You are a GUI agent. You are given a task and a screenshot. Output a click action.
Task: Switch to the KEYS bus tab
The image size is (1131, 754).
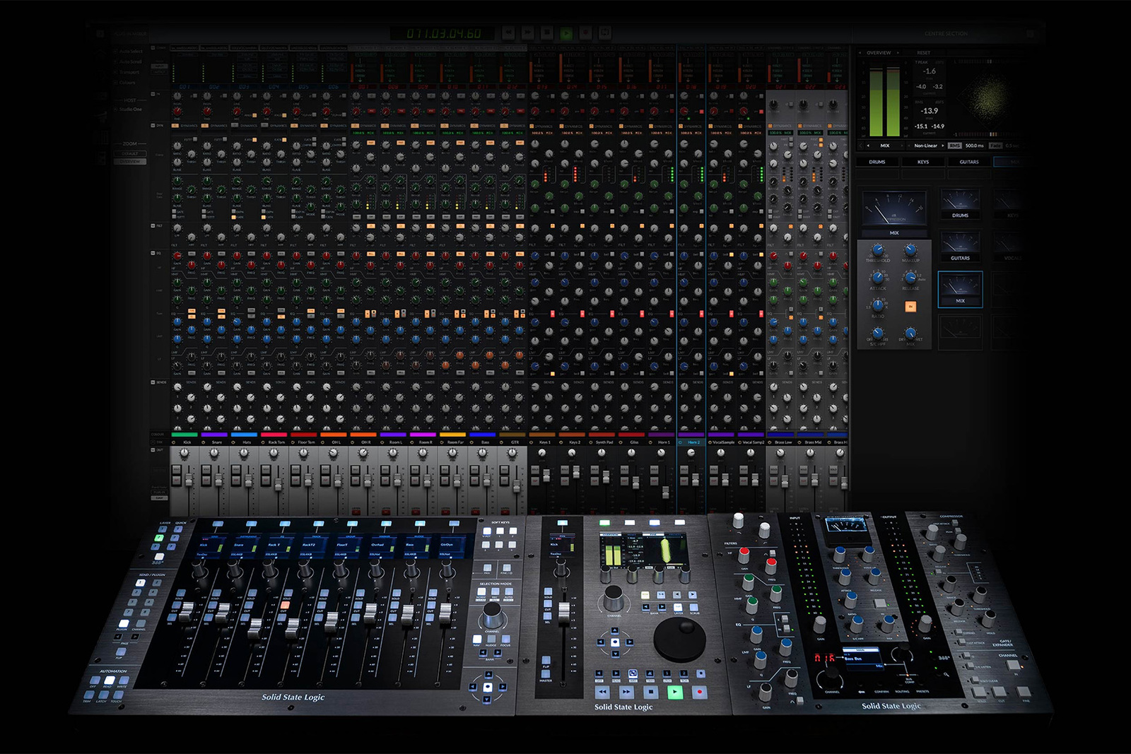pos(923,162)
